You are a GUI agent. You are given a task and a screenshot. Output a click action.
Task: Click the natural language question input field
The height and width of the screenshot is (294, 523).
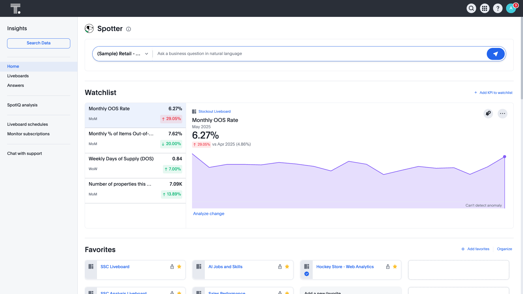(x=319, y=54)
